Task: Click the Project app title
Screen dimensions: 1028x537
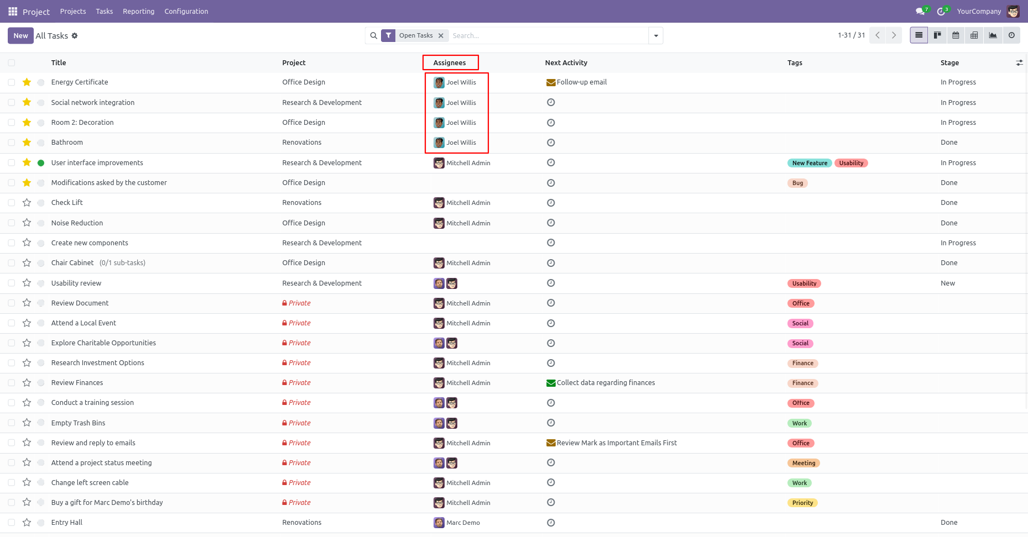Action: pyautogui.click(x=36, y=12)
